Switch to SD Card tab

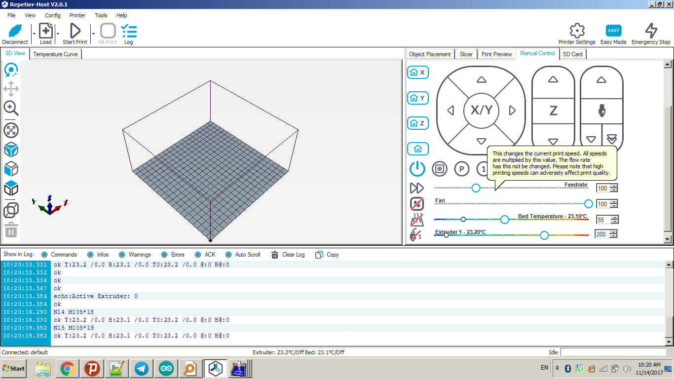pos(573,54)
